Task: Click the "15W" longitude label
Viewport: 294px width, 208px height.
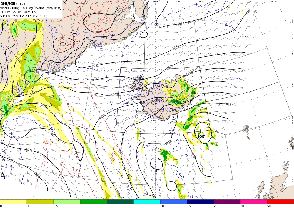Action: tap(178, 1)
